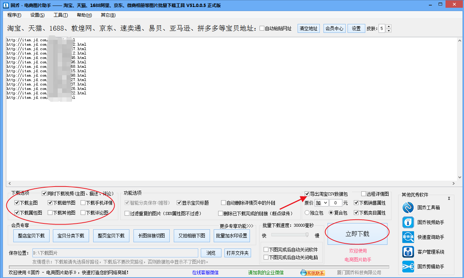The height and width of the screenshot is (278, 464).
Task: Open the 在线客服微信 link
Action: point(205,273)
